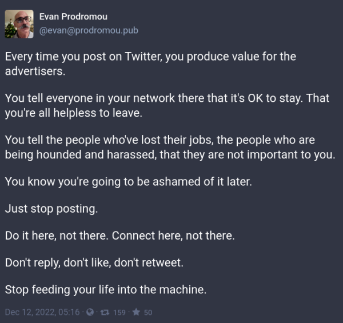The height and width of the screenshot is (323, 343).
Task: Click the "Don't reply, don't like, don't retweet." line
Action: [94, 262]
